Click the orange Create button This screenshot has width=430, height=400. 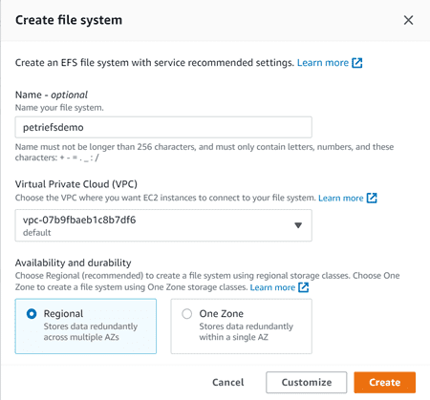tap(385, 382)
